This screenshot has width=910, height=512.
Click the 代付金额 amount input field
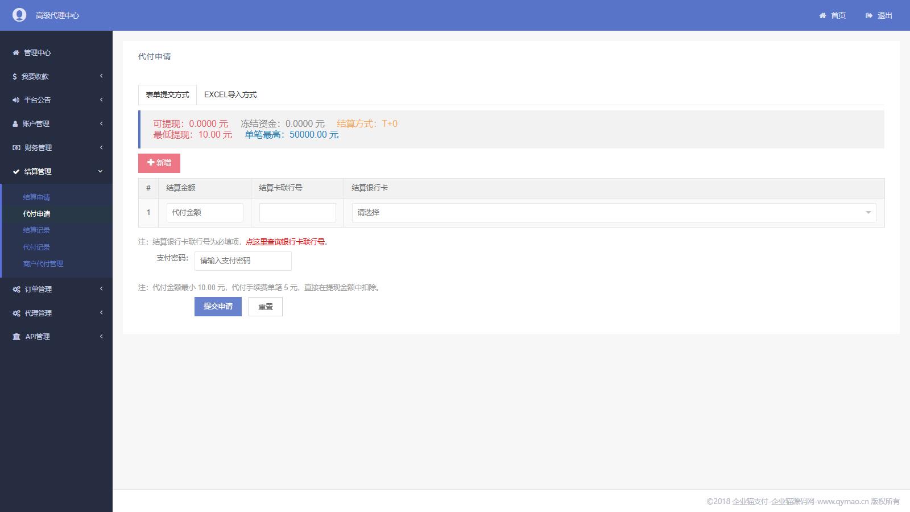click(x=204, y=212)
